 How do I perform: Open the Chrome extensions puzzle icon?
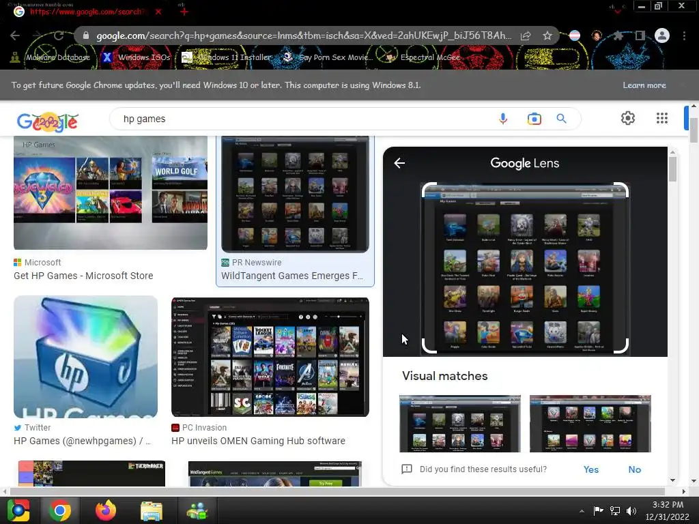point(618,35)
